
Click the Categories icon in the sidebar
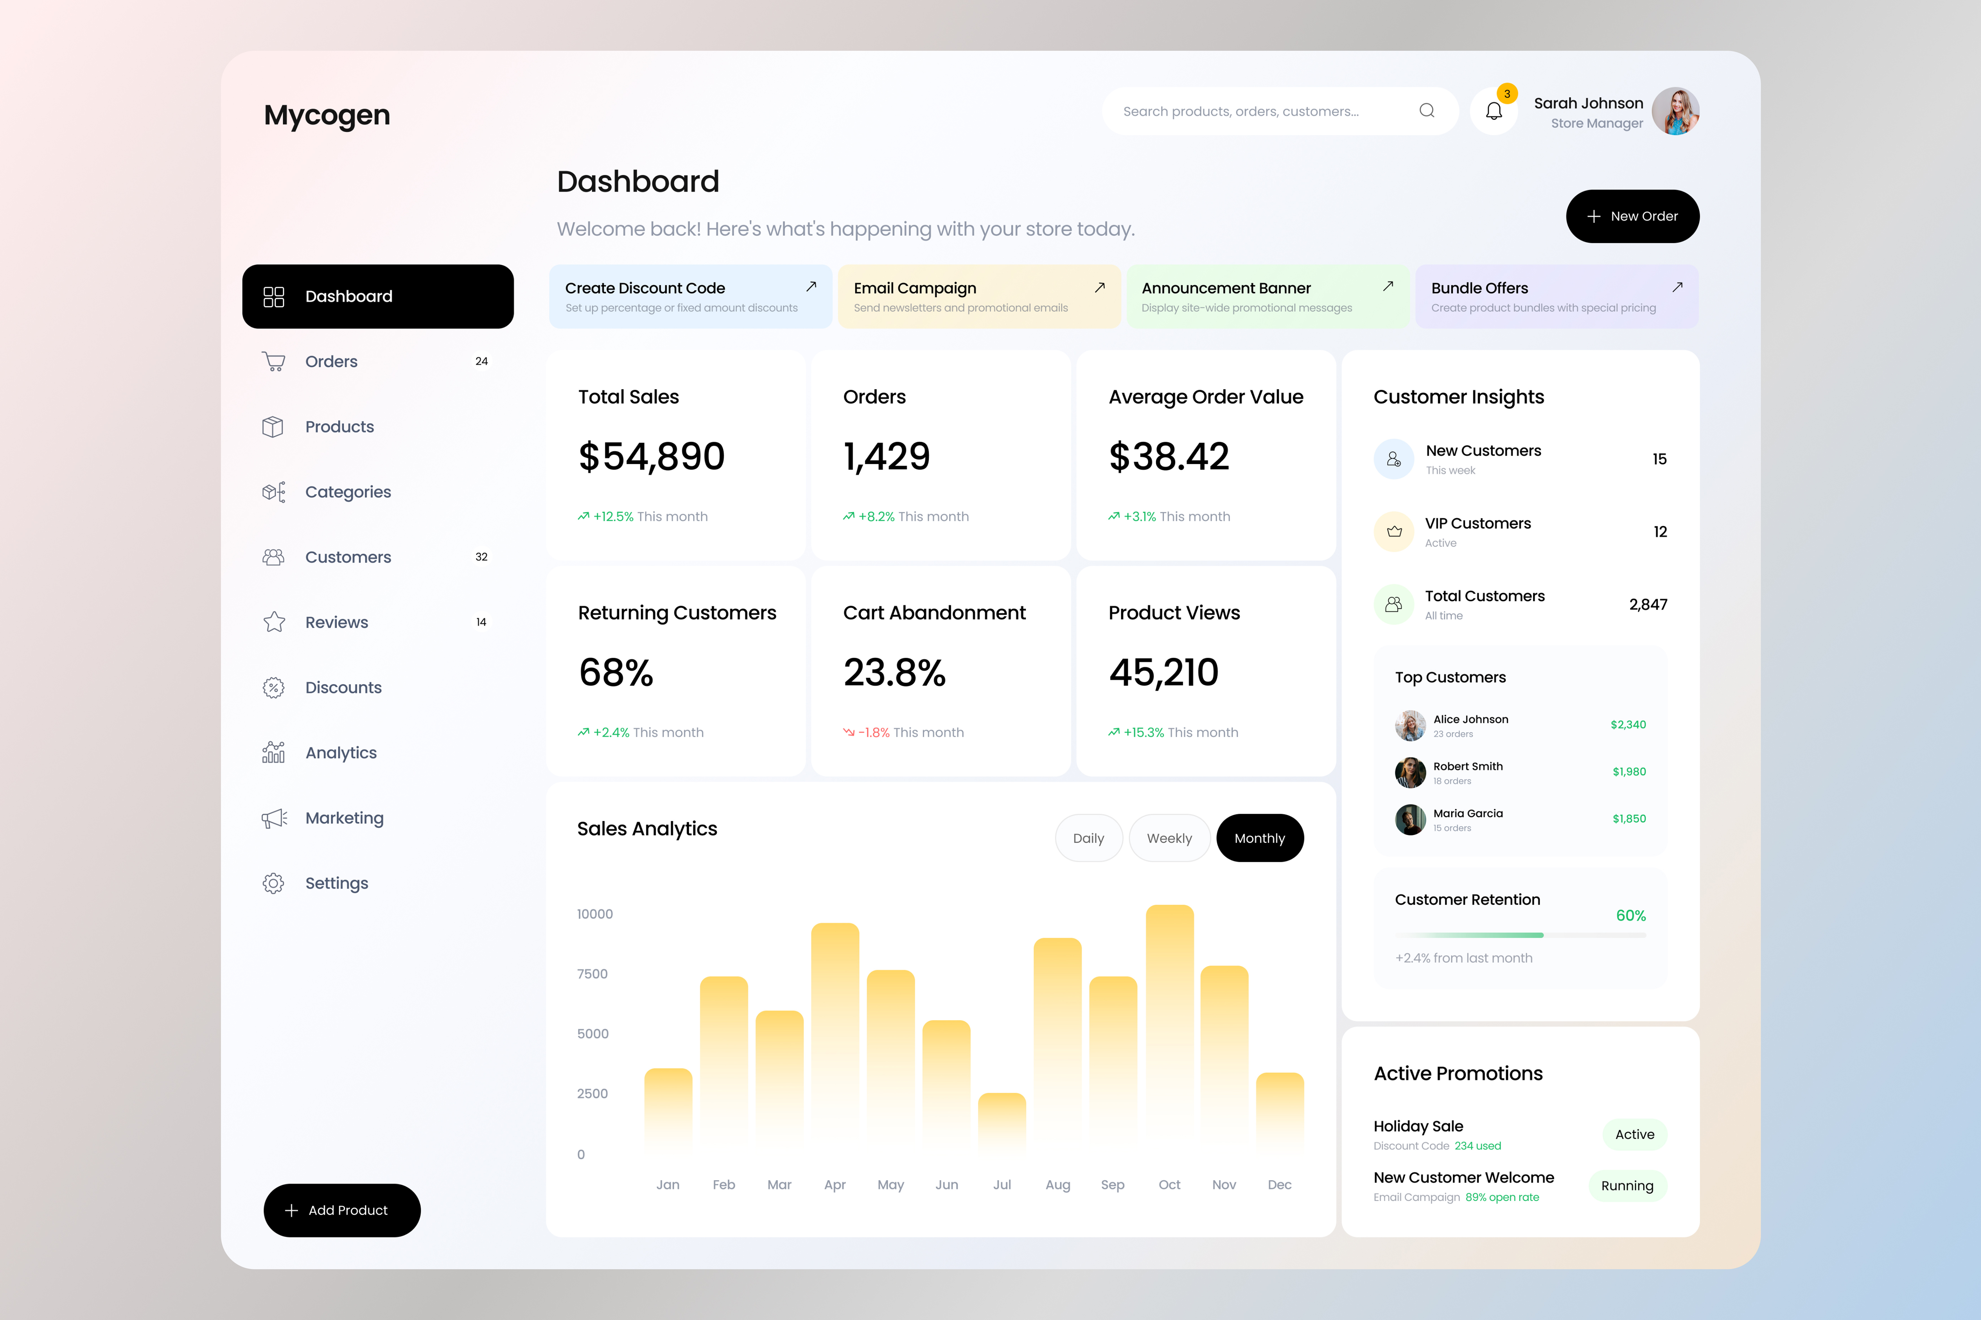274,492
